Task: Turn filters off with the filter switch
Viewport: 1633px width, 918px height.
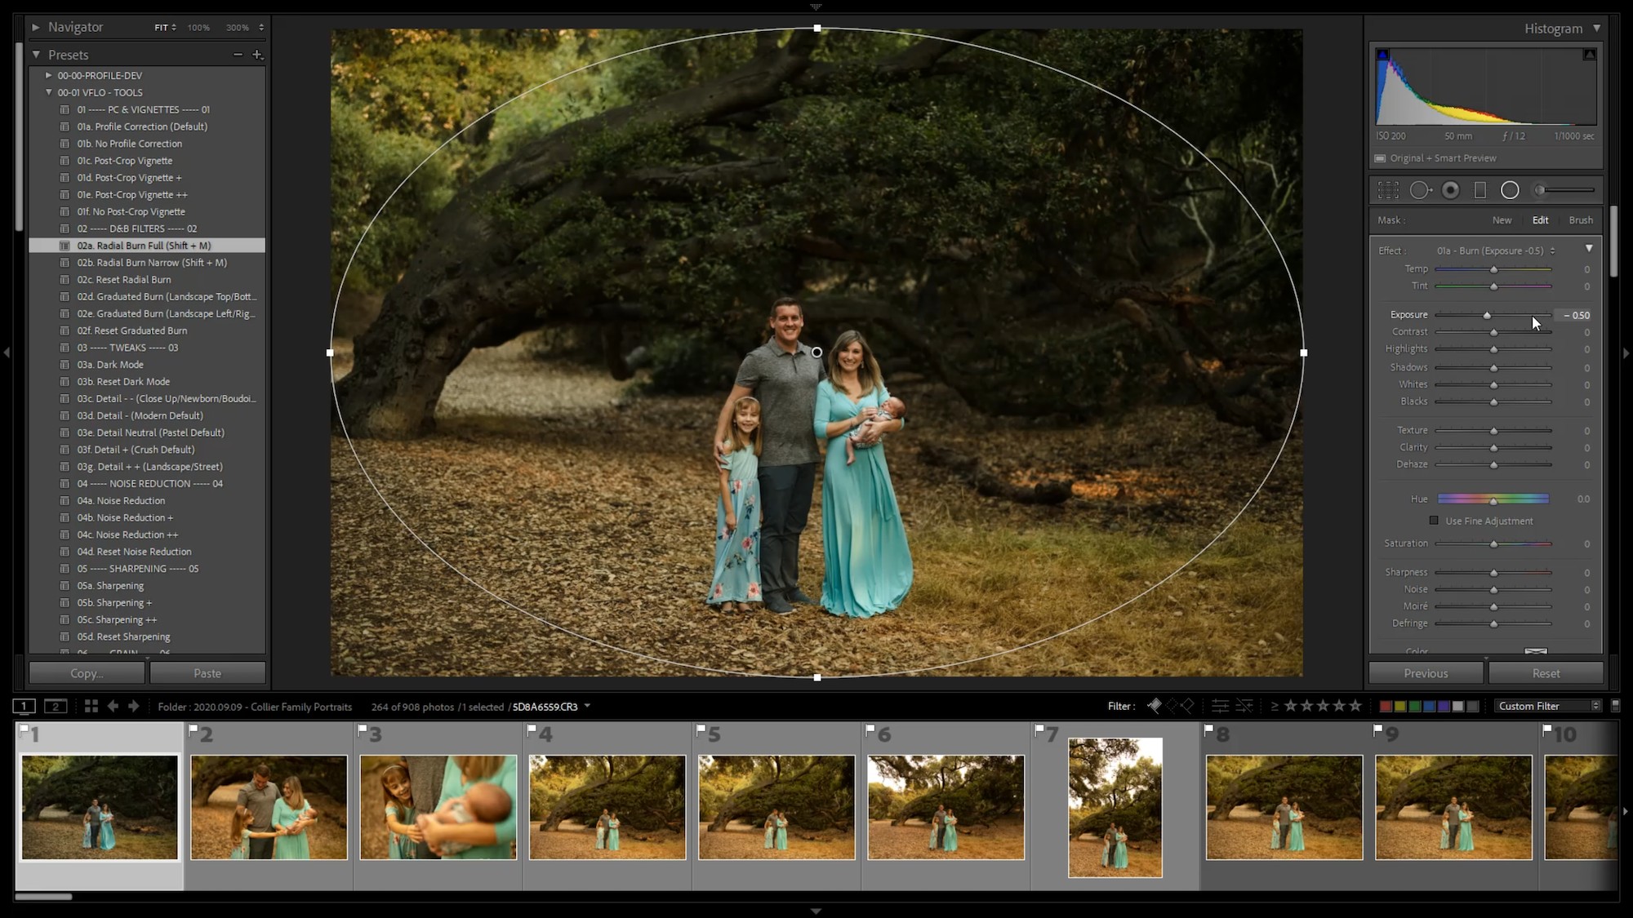Action: [x=1615, y=706]
